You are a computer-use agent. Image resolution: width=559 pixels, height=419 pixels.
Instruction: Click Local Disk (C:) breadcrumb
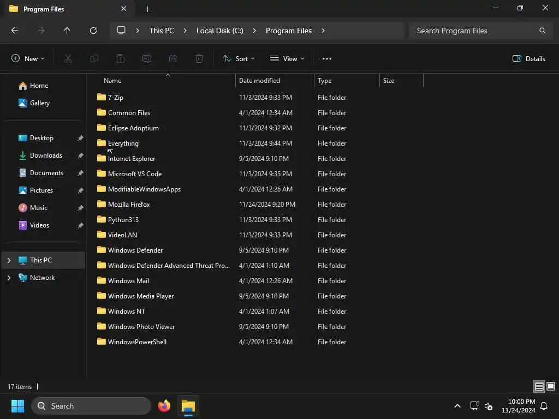220,31
